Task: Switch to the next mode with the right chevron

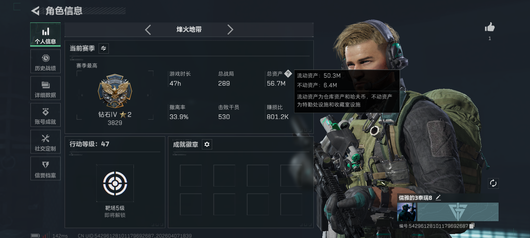Action: click(x=230, y=30)
